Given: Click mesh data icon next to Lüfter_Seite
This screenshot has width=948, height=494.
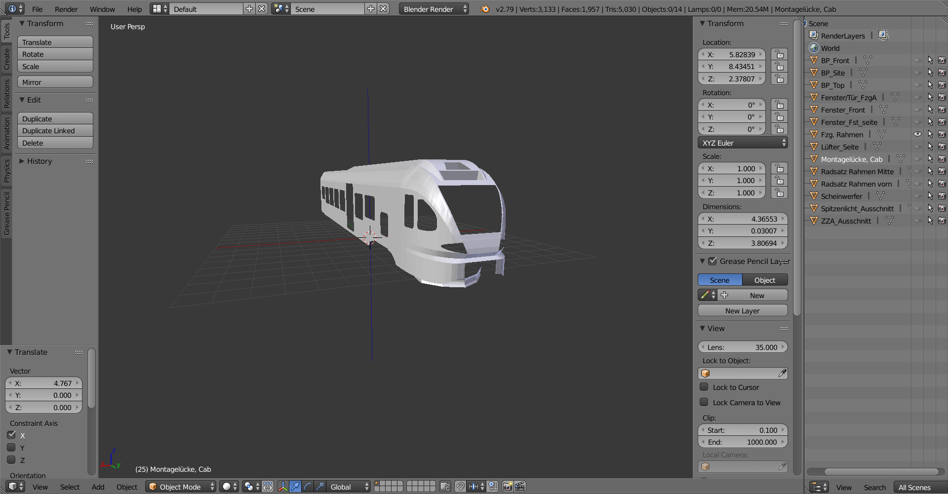Looking at the screenshot, I should click(x=877, y=147).
